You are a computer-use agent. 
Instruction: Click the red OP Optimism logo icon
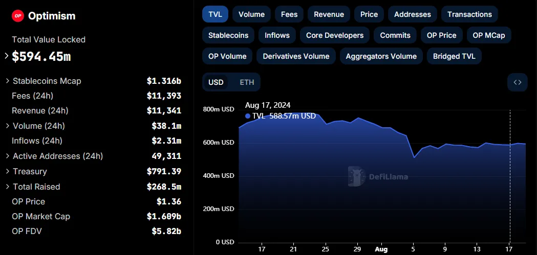[18, 16]
